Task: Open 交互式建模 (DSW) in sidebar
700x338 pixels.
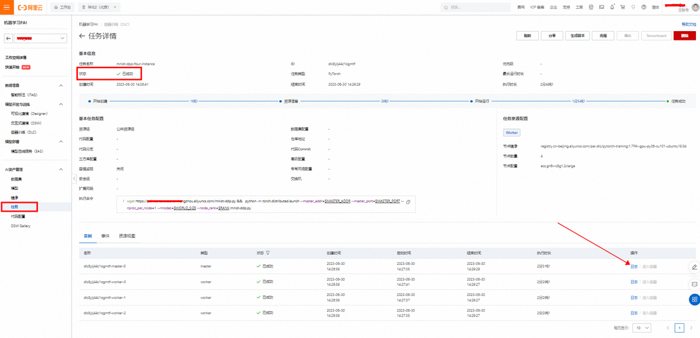Action: [26, 123]
